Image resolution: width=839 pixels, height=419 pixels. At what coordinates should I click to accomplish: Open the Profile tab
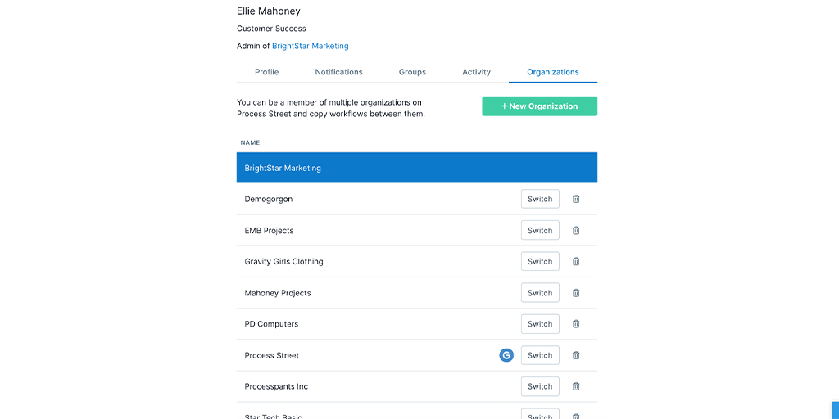tap(266, 72)
